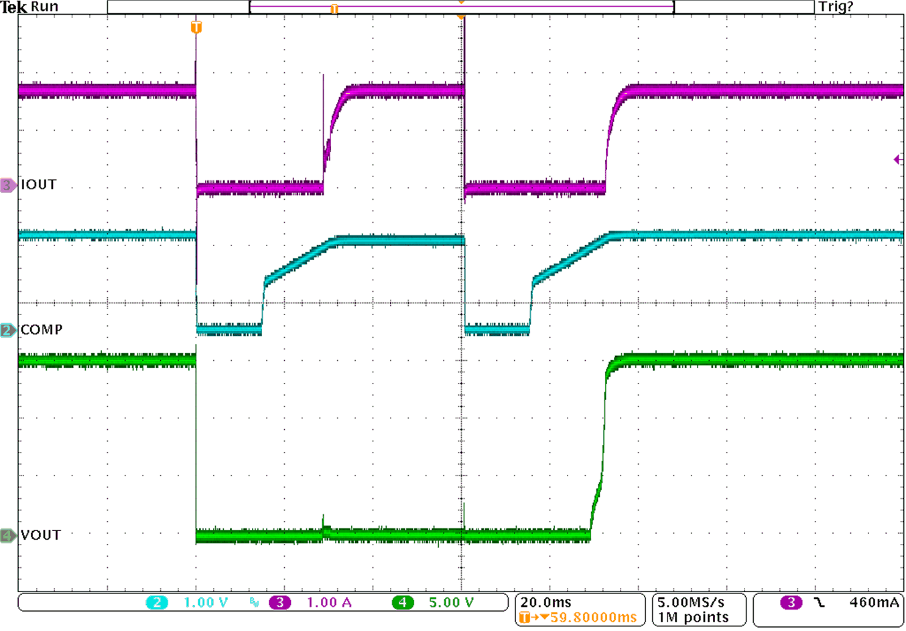This screenshot has height=631, width=906.
Task: Click the orange trigger position marker at top
Action: point(461,17)
